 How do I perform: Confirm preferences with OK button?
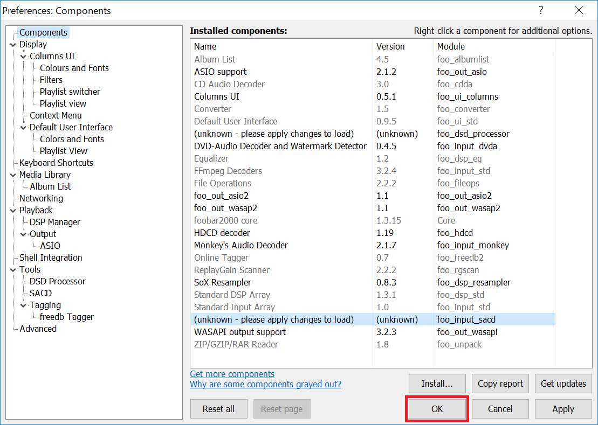437,409
